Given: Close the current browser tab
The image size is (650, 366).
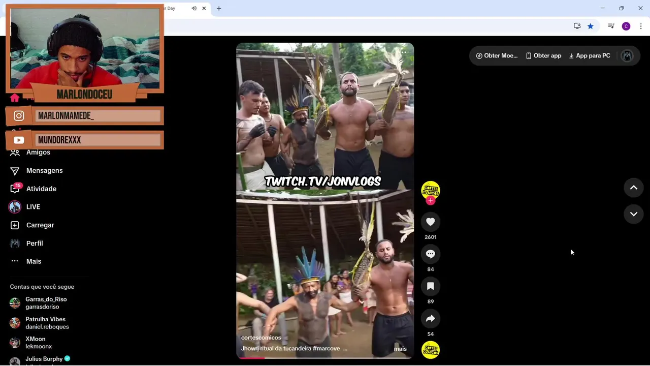Looking at the screenshot, I should click(x=204, y=8).
